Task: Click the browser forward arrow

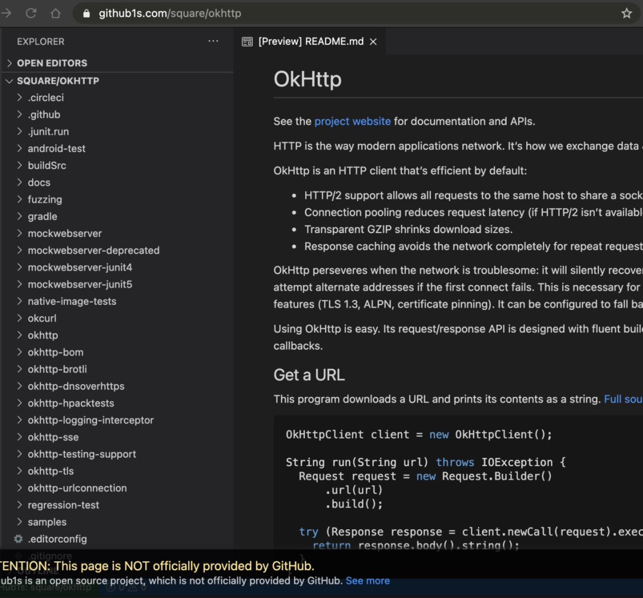Action: (x=6, y=14)
